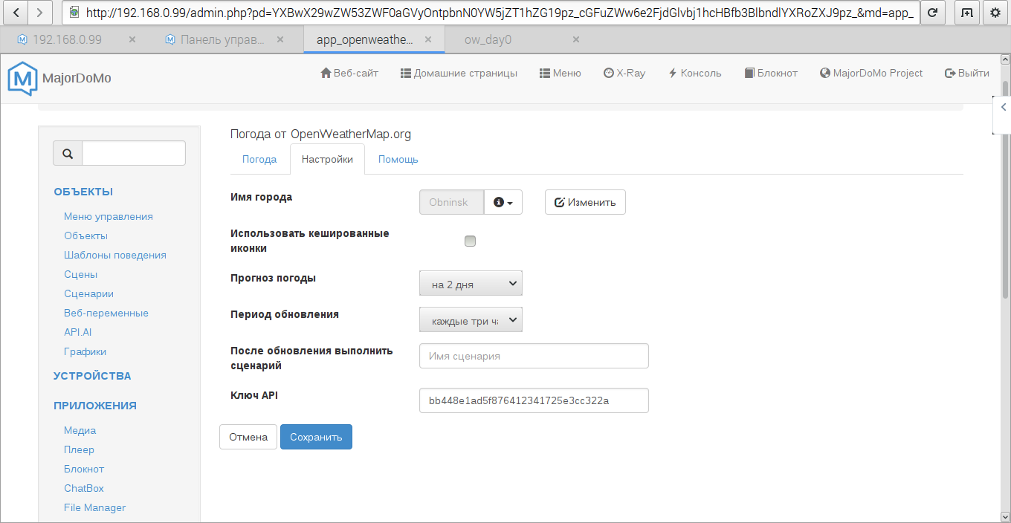Open Сцены in sidebar
1011x523 pixels.
(80, 274)
